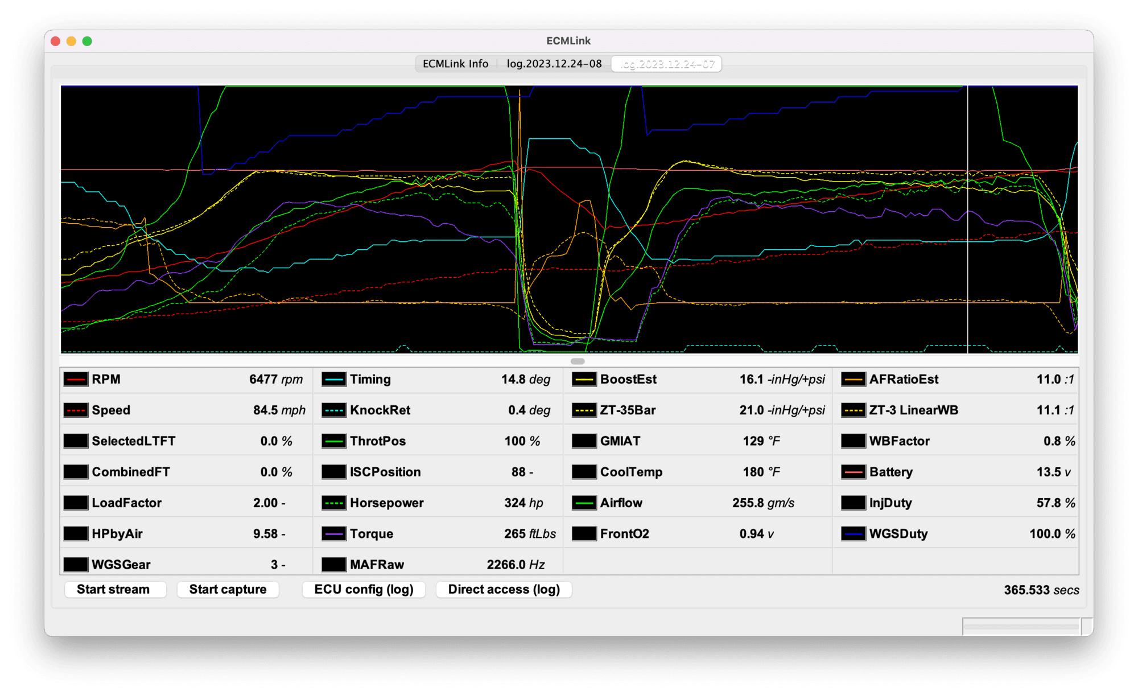This screenshot has width=1138, height=695.
Task: Select the log.2023.12.24-07 tab
Action: [x=667, y=64]
